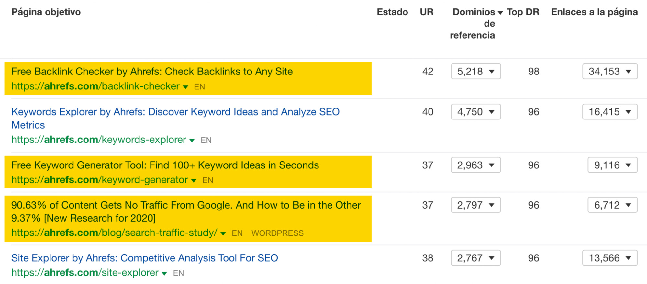
Task: Click the sort arrow on Dominios de referencia
Action: [500, 12]
